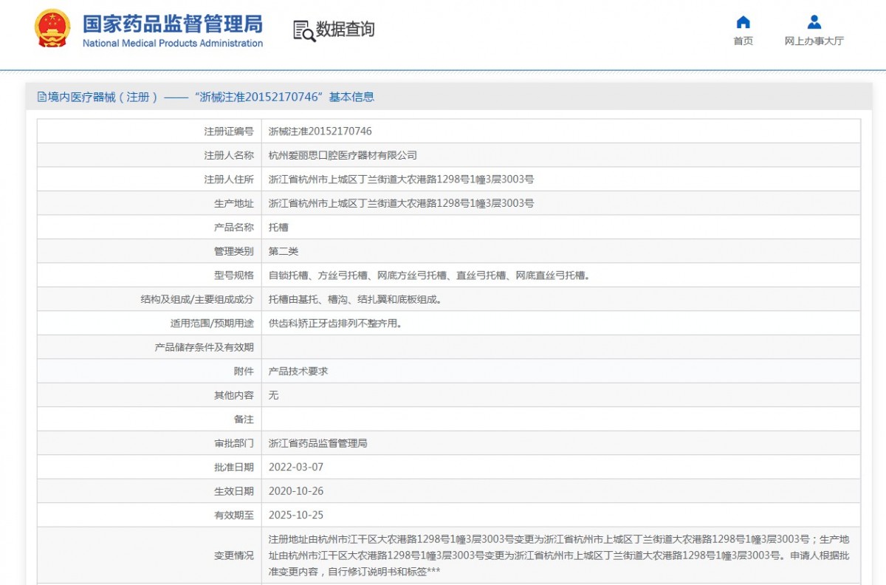Click the national emblem logo
This screenshot has width=886, height=585.
pyautogui.click(x=52, y=30)
